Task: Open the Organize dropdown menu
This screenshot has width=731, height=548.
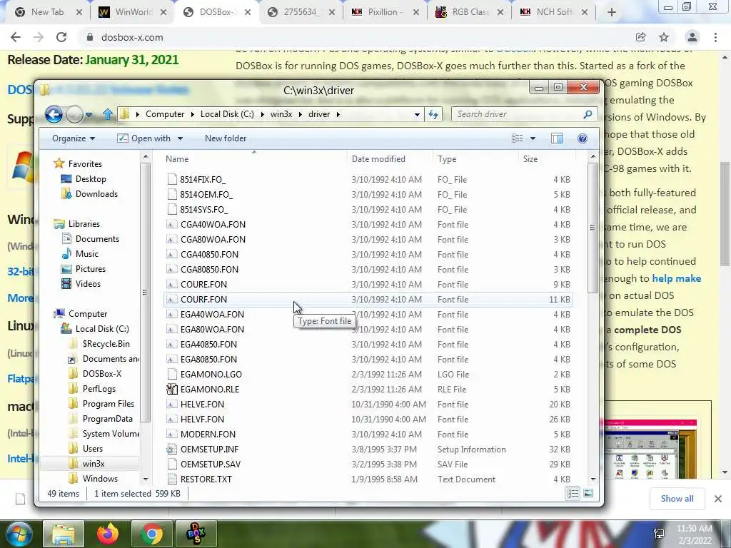Action: point(74,138)
